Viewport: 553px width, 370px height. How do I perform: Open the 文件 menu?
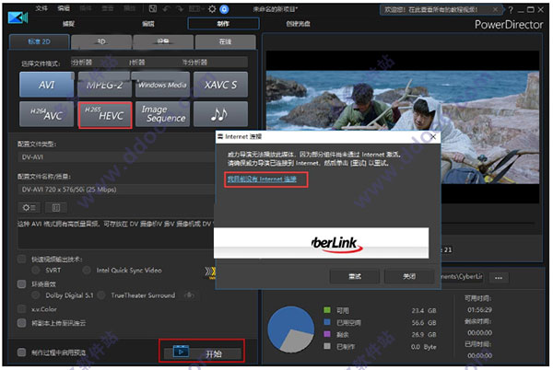[41, 8]
